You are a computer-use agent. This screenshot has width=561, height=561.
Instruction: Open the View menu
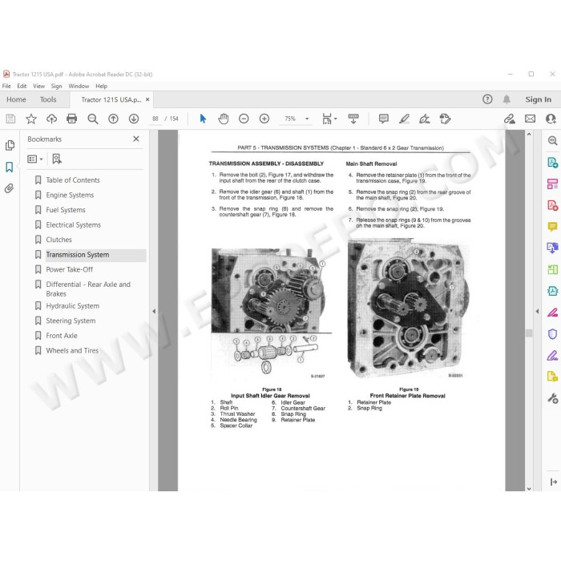pos(39,87)
